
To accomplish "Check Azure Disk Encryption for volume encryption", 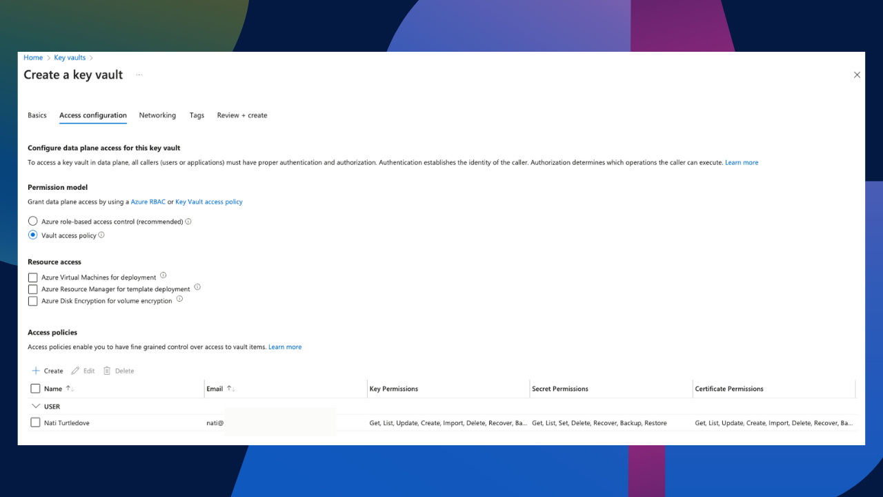I will pyautogui.click(x=32, y=301).
